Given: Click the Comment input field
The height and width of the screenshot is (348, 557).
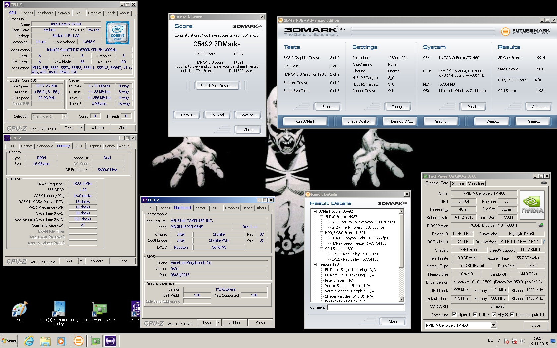Looking at the screenshot, I should 365,307.
